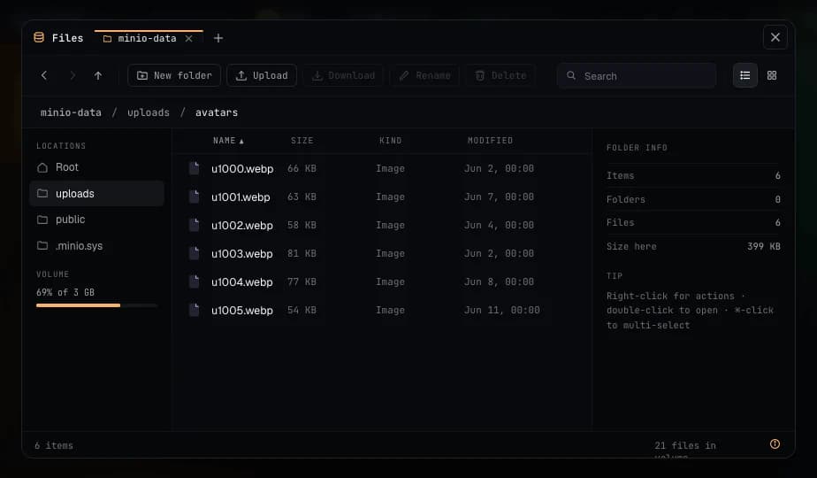This screenshot has width=817, height=478.
Task: Go forward with the right arrow
Action: click(73, 75)
